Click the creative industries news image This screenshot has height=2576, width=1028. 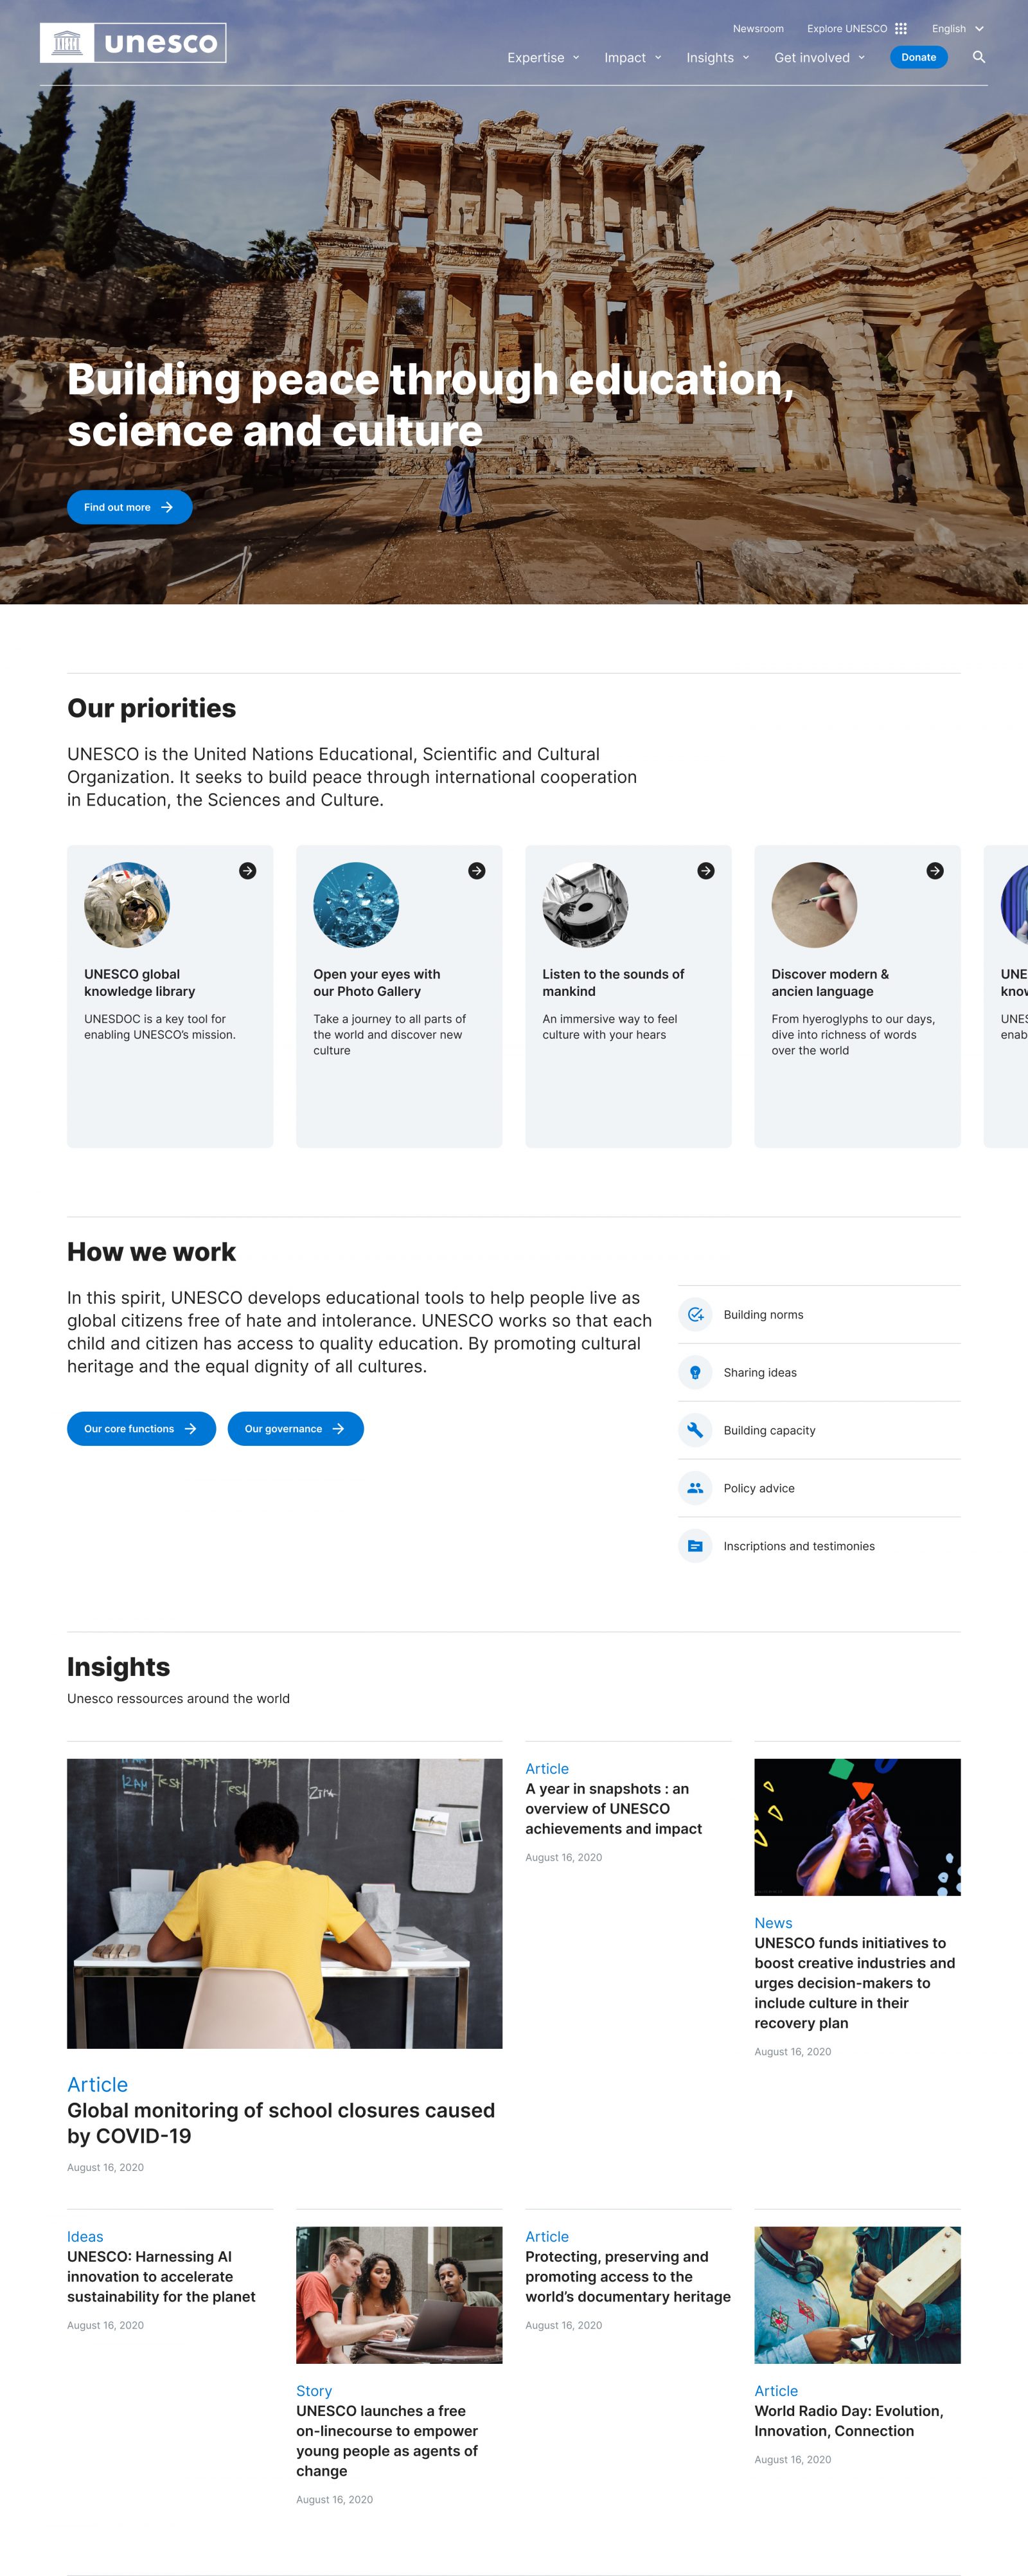[857, 1827]
